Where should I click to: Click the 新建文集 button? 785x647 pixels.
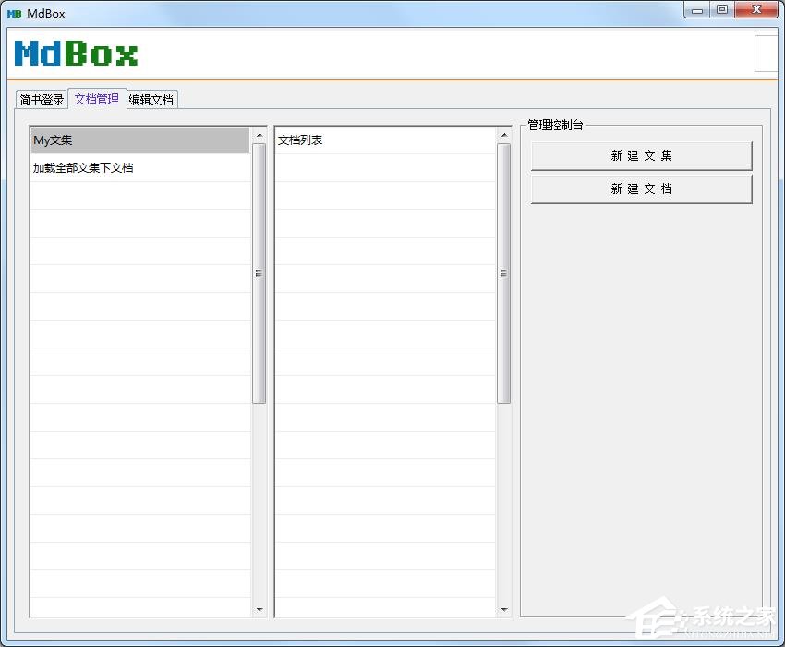[641, 156]
